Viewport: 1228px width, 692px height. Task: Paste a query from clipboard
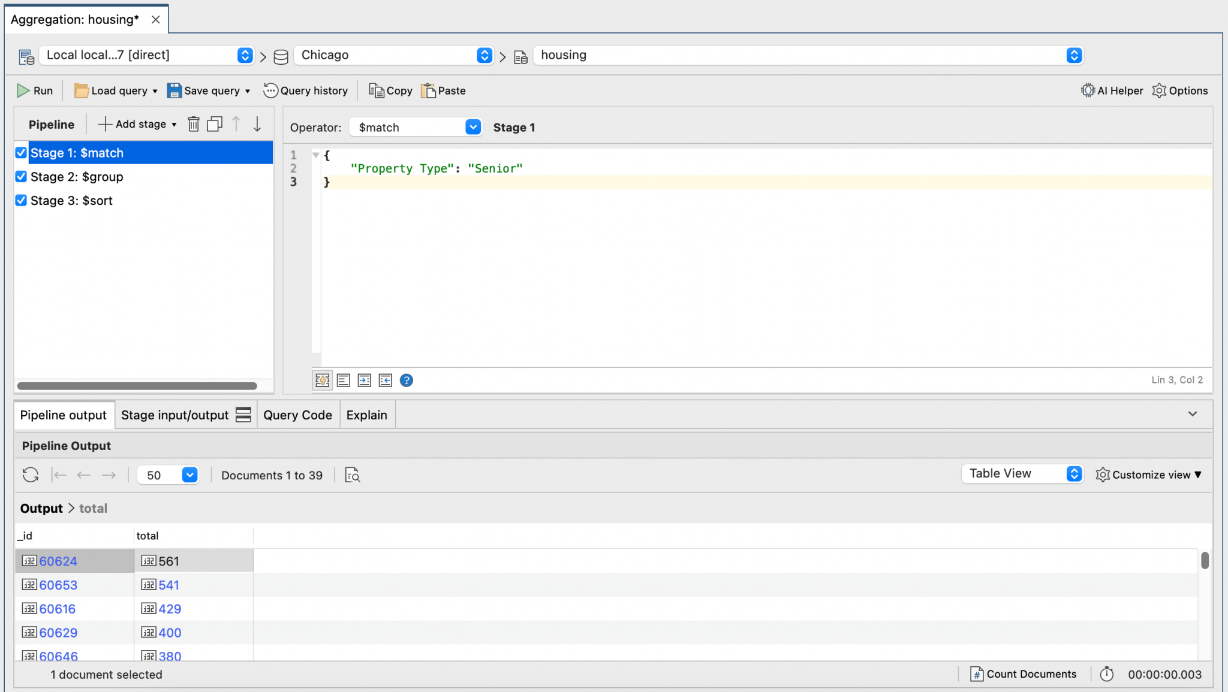point(443,90)
